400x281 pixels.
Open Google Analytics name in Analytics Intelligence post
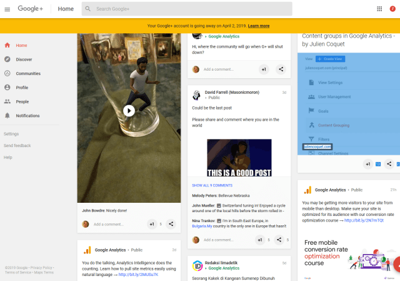pyautogui.click(x=110, y=250)
